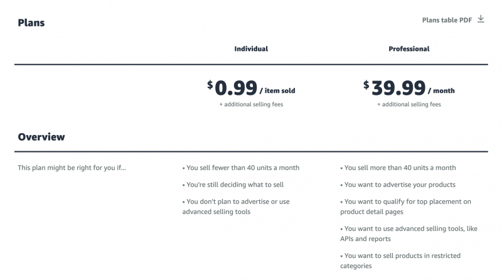Select the Professional plan column header
The height and width of the screenshot is (280, 502).
(409, 49)
